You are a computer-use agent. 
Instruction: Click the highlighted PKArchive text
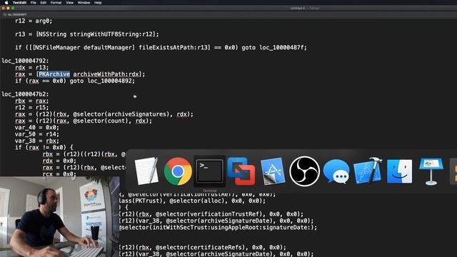[54, 74]
